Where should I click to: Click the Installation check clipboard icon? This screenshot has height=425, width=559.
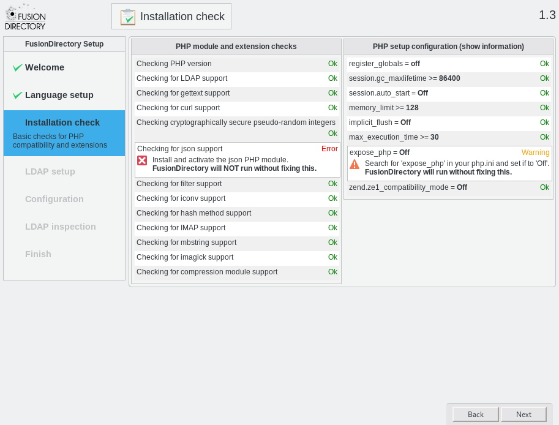click(x=127, y=17)
